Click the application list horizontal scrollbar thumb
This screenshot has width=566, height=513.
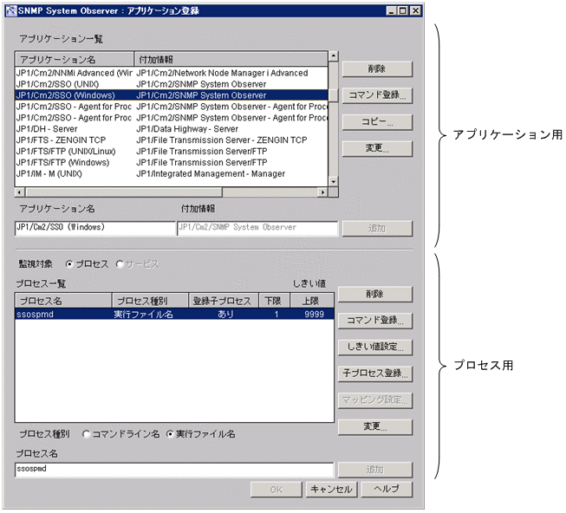click(x=124, y=192)
